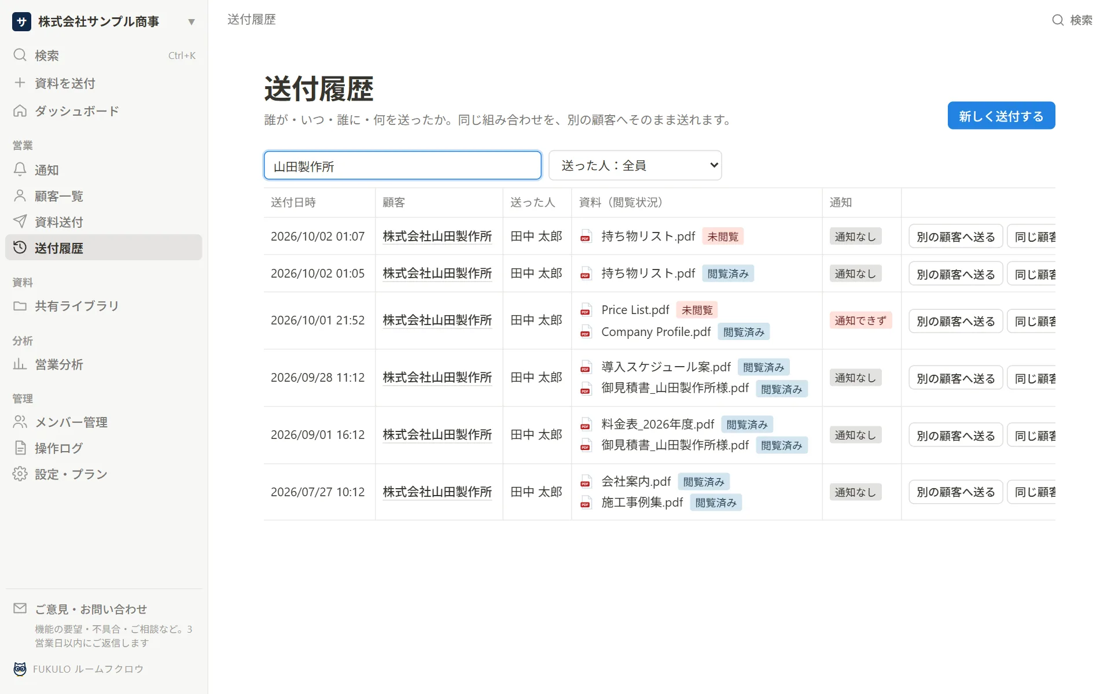Image resolution: width=1111 pixels, height=694 pixels.
Task: Click the メンバー管理 people icon
Action: click(20, 422)
